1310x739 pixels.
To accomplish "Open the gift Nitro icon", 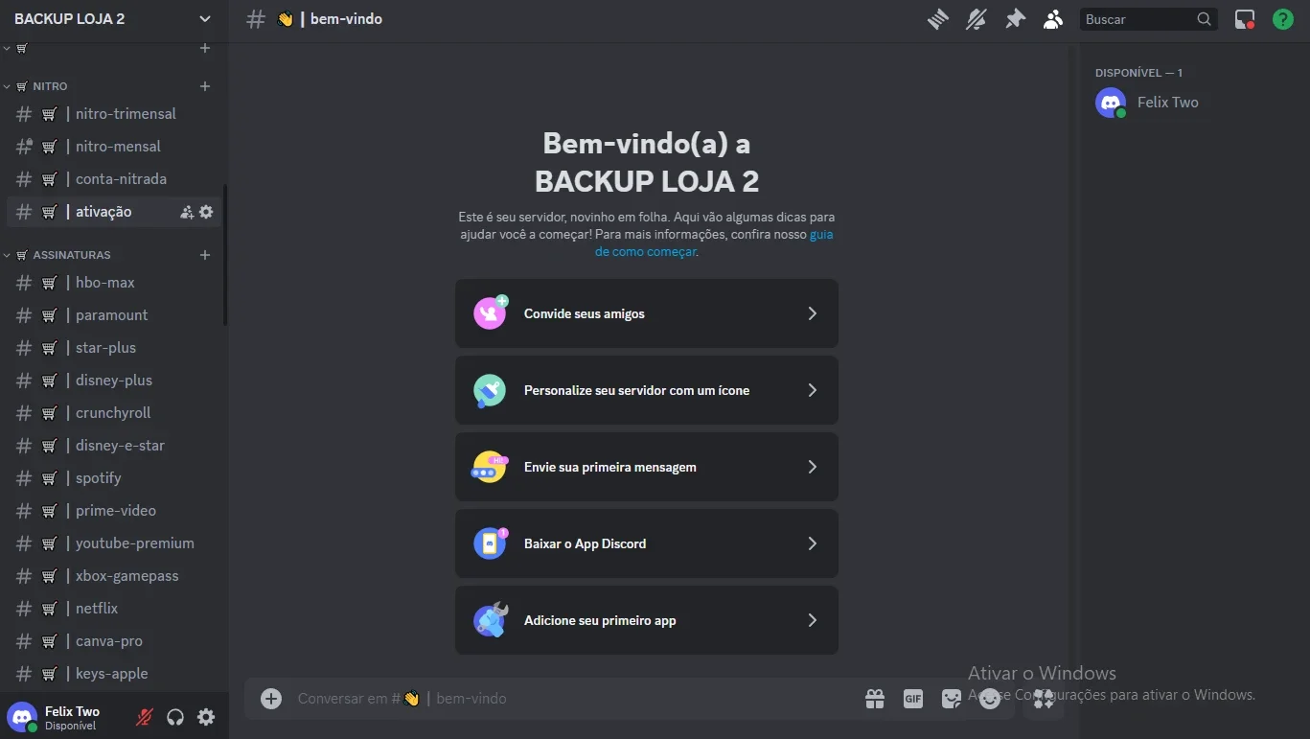I will click(x=875, y=699).
